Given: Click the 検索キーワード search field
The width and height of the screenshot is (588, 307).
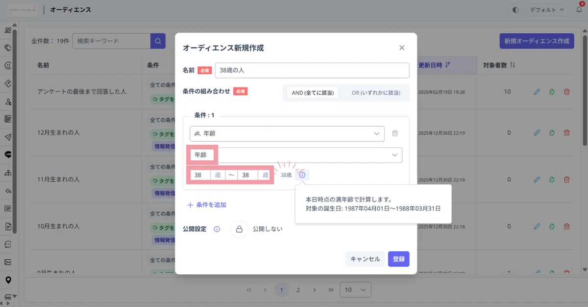Looking at the screenshot, I should (111, 41).
